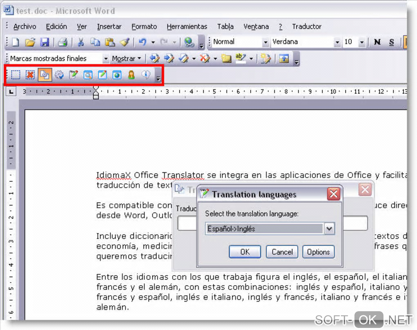The width and height of the screenshot is (417, 330).
Task: Click the Format Painter brush icon
Action: pos(125,42)
